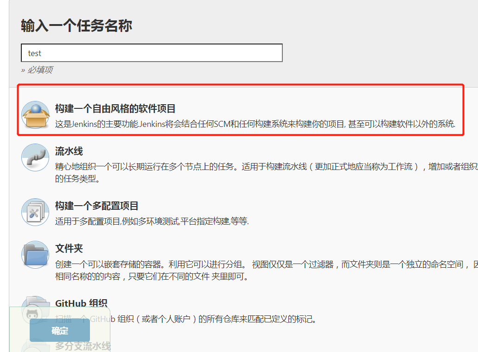Click the multi-configuration project icon
The image size is (478, 352).
tap(35, 212)
